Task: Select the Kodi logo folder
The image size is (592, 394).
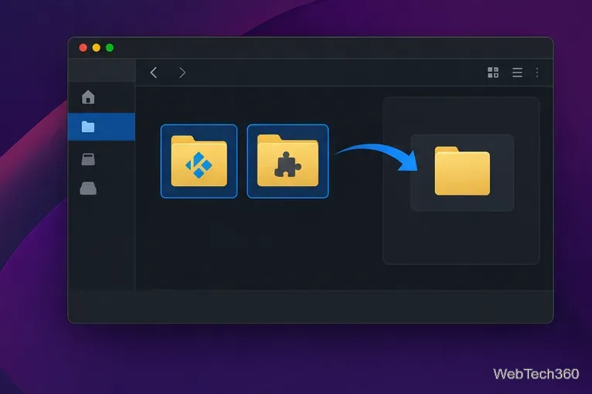Action: pyautogui.click(x=199, y=161)
